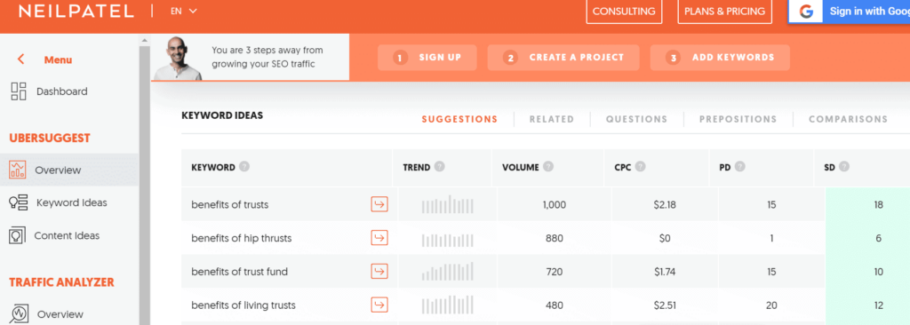The image size is (910, 325).
Task: Click the trend chart for 'benefits of living trusts'
Action: tap(448, 305)
